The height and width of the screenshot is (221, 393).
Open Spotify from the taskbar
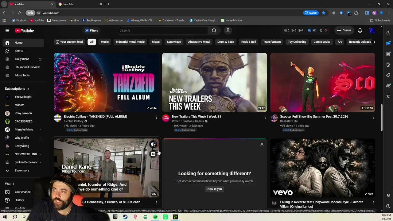click(x=155, y=217)
